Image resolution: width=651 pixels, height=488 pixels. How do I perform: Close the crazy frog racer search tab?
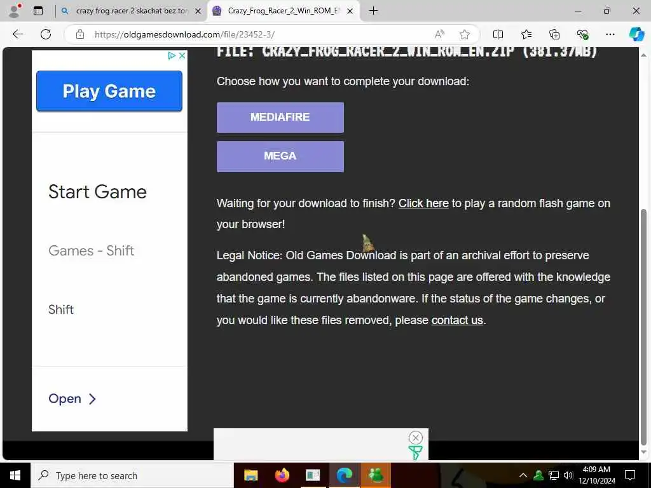[198, 11]
